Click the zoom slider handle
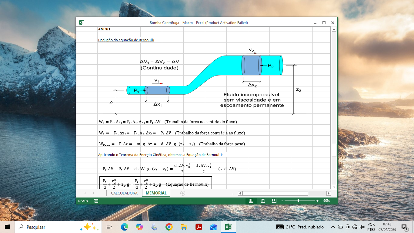This screenshot has height=233, width=414. pos(299,201)
